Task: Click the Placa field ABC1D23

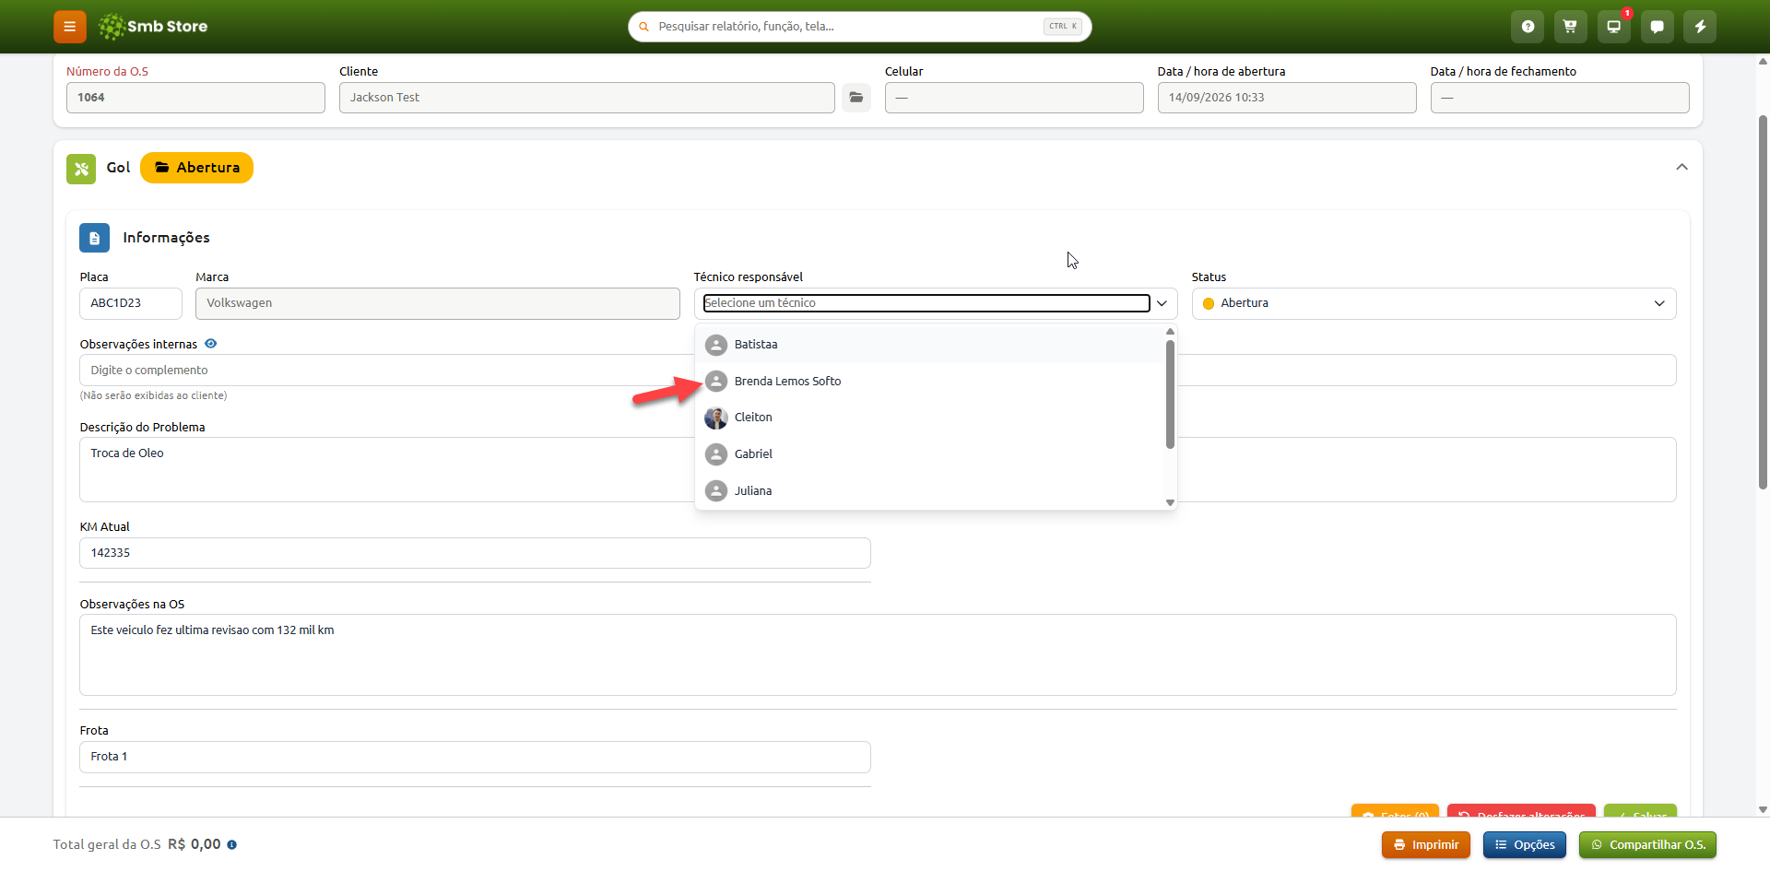Action: [x=131, y=303]
